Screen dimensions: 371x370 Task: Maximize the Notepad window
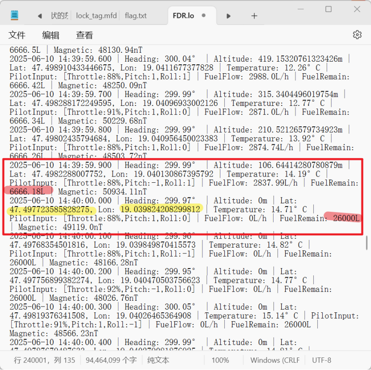pos(329,9)
